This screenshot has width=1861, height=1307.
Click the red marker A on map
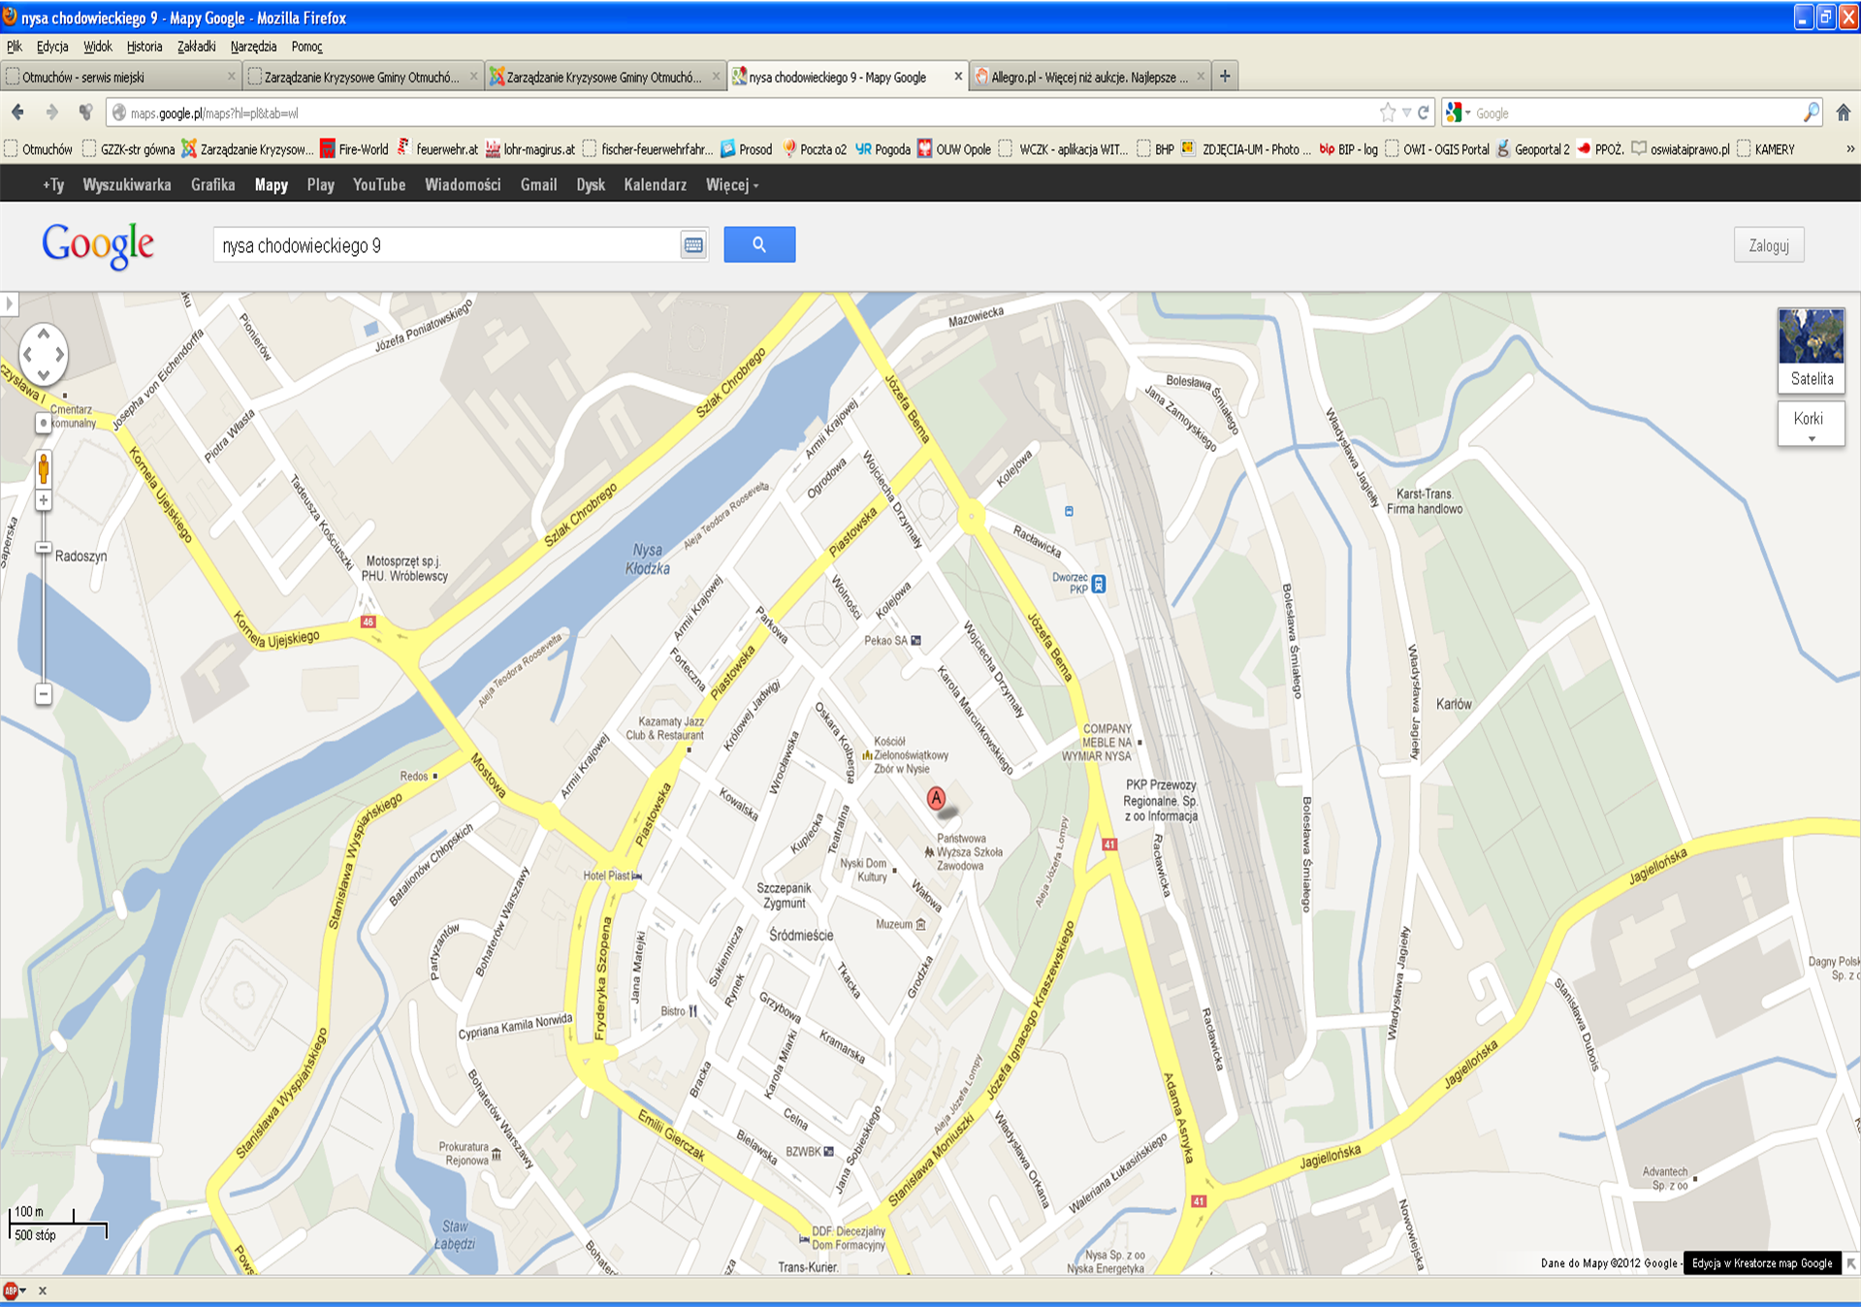pyautogui.click(x=936, y=798)
